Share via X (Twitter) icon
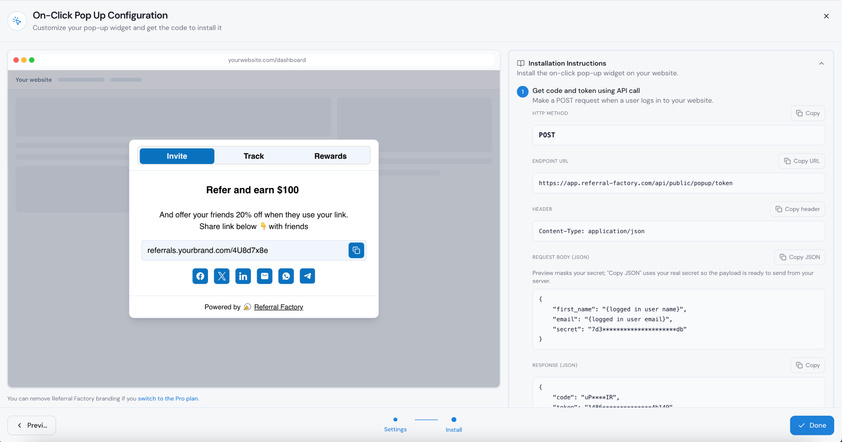Image resolution: width=842 pixels, height=442 pixels. click(222, 276)
